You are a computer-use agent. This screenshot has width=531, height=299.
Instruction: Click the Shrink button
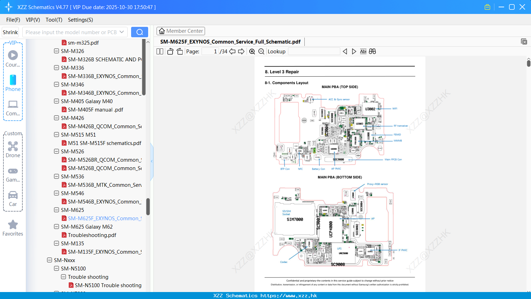[x=10, y=32]
